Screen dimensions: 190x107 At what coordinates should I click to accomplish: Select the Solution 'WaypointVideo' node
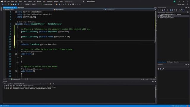171,14
